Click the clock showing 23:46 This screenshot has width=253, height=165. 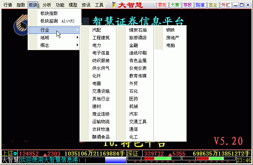click(244, 160)
